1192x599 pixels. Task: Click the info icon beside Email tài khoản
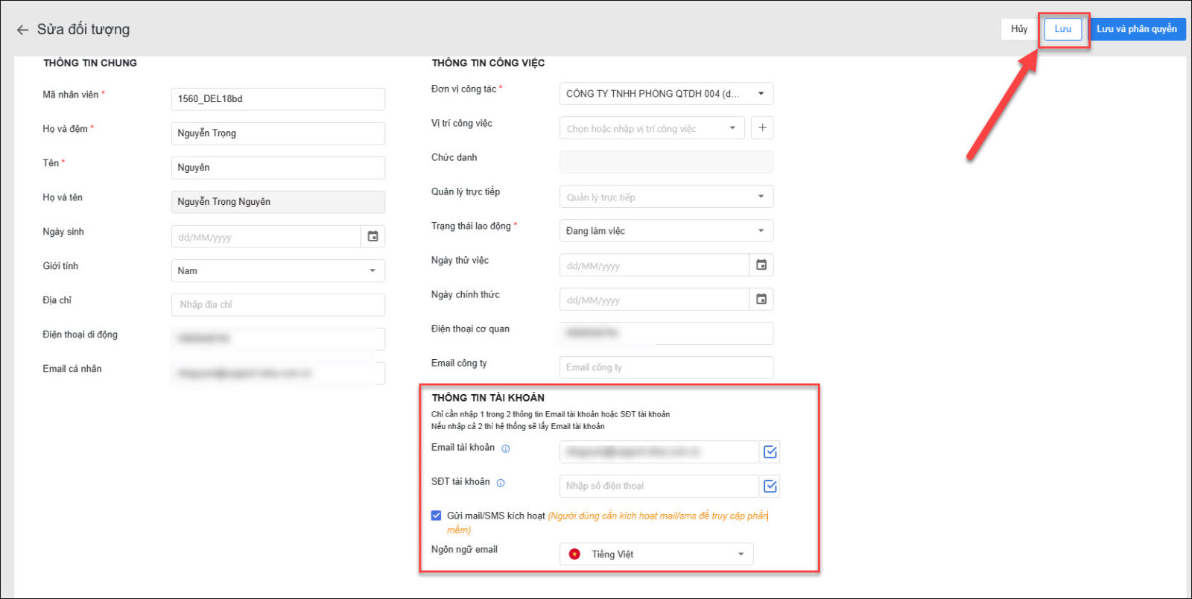click(x=505, y=449)
